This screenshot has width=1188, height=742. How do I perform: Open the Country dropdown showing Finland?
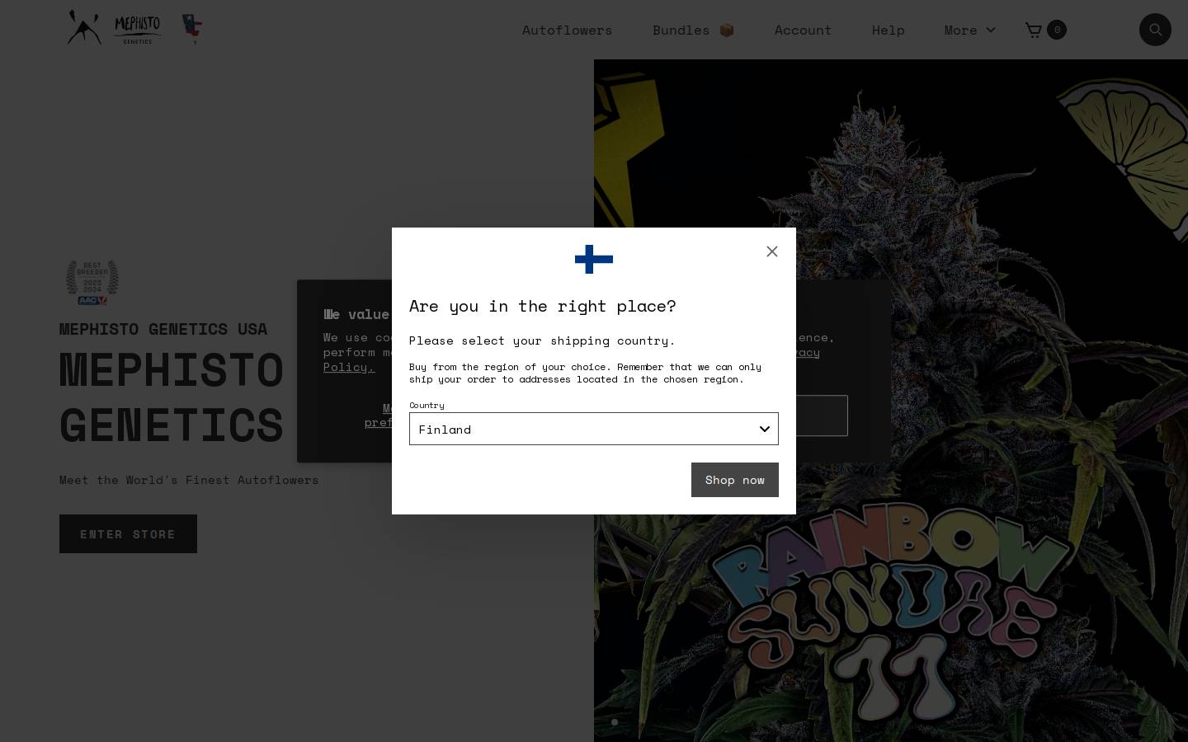(x=594, y=429)
